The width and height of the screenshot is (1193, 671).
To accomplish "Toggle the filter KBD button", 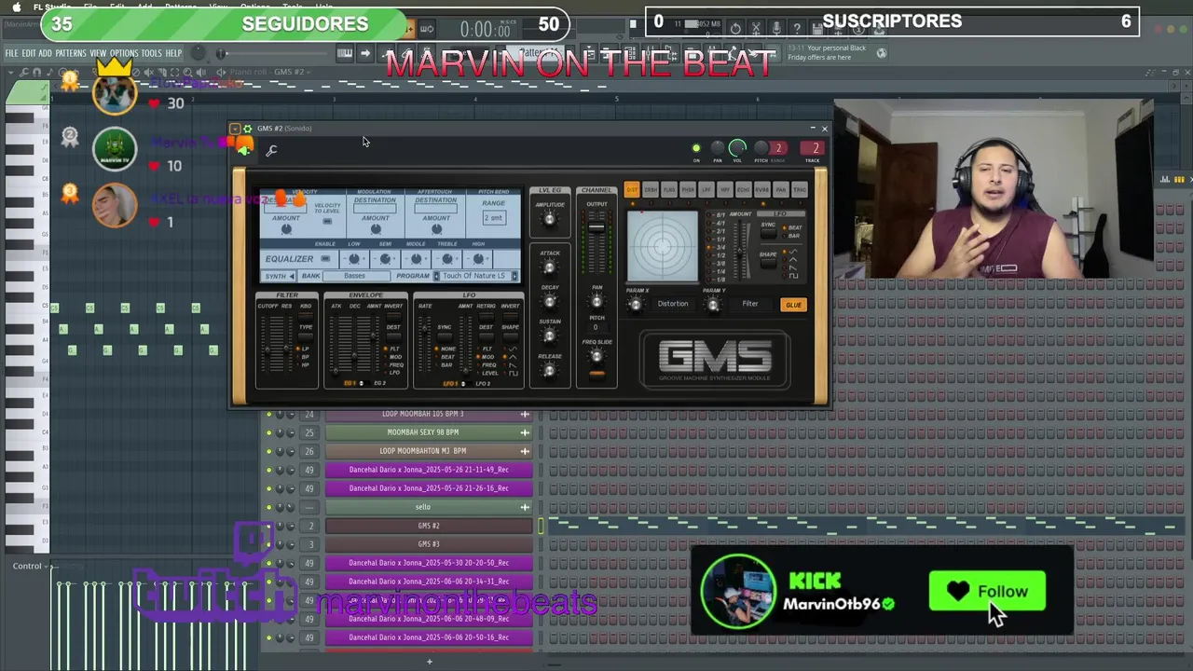I will (305, 317).
